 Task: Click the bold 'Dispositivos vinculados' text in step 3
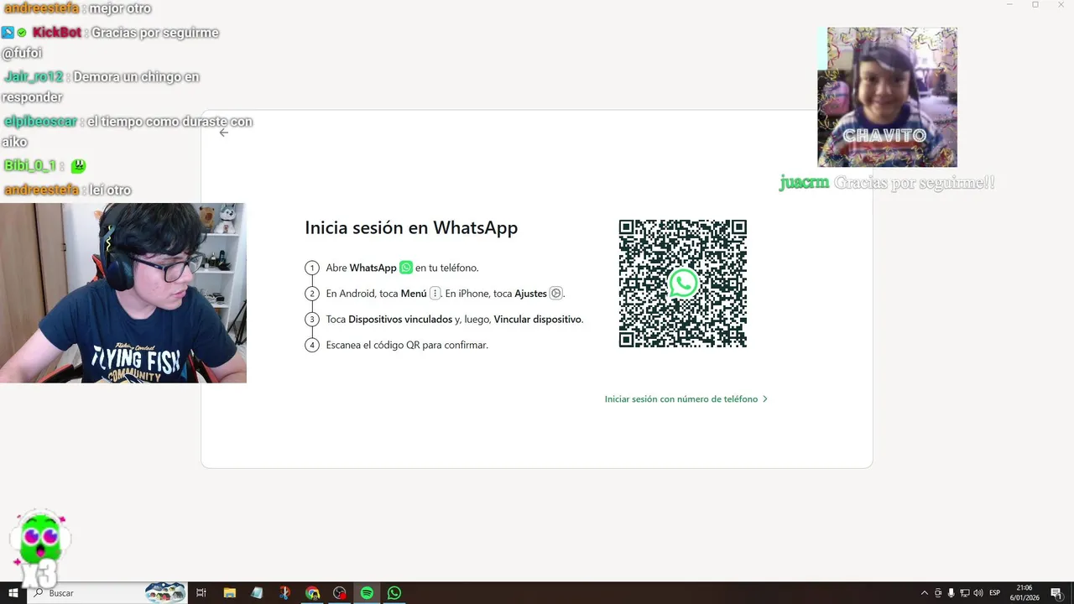(x=400, y=320)
